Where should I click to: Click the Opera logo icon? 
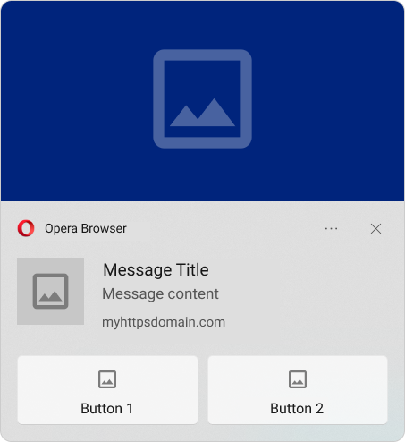26,228
